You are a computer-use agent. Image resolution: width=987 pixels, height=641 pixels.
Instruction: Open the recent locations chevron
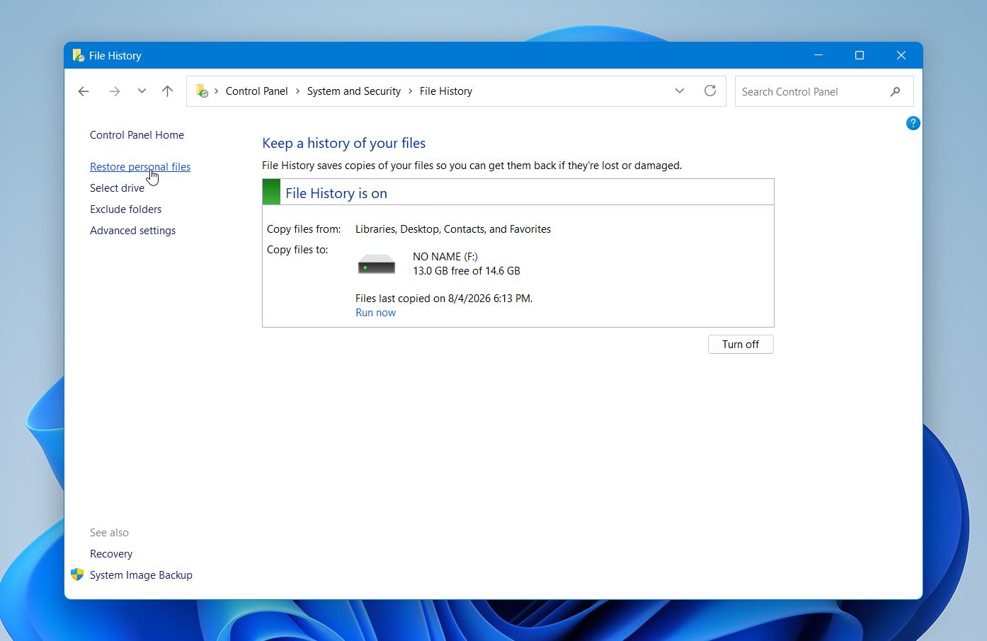(x=142, y=91)
